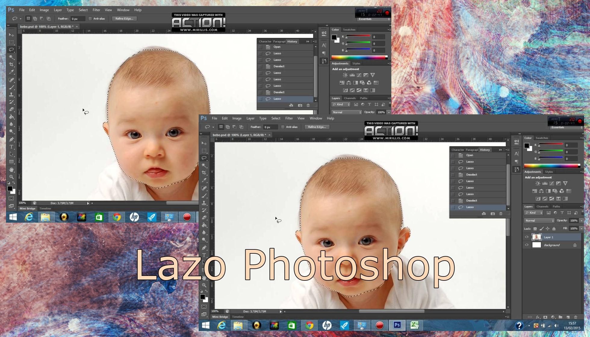Open Photoshop from the front window taskbar
590x337 pixels.
pyautogui.click(x=397, y=325)
